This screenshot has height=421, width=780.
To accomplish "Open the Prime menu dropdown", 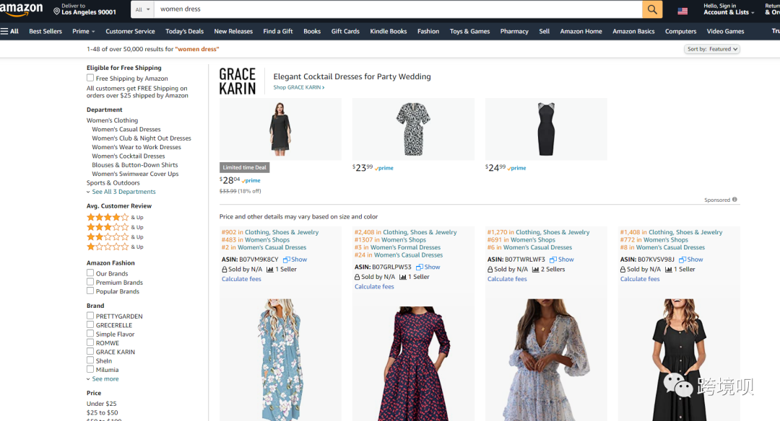I will (84, 31).
